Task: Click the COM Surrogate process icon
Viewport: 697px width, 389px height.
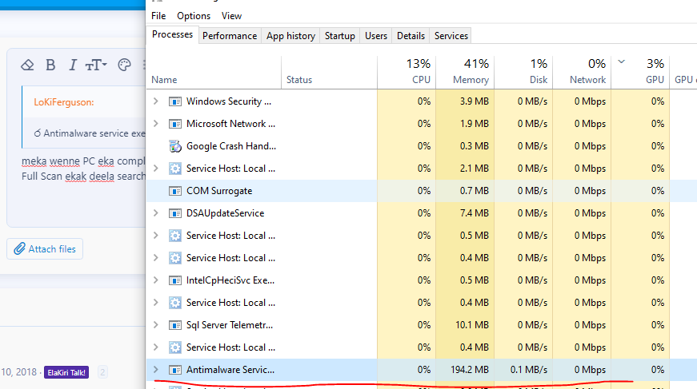Action: 175,191
